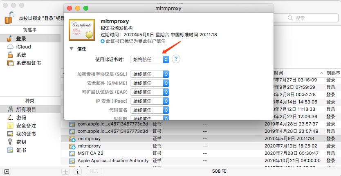
Task: Open the IPsec trust dropdown
Action: [150, 101]
